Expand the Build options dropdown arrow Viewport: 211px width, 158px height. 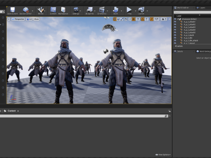click(121, 11)
